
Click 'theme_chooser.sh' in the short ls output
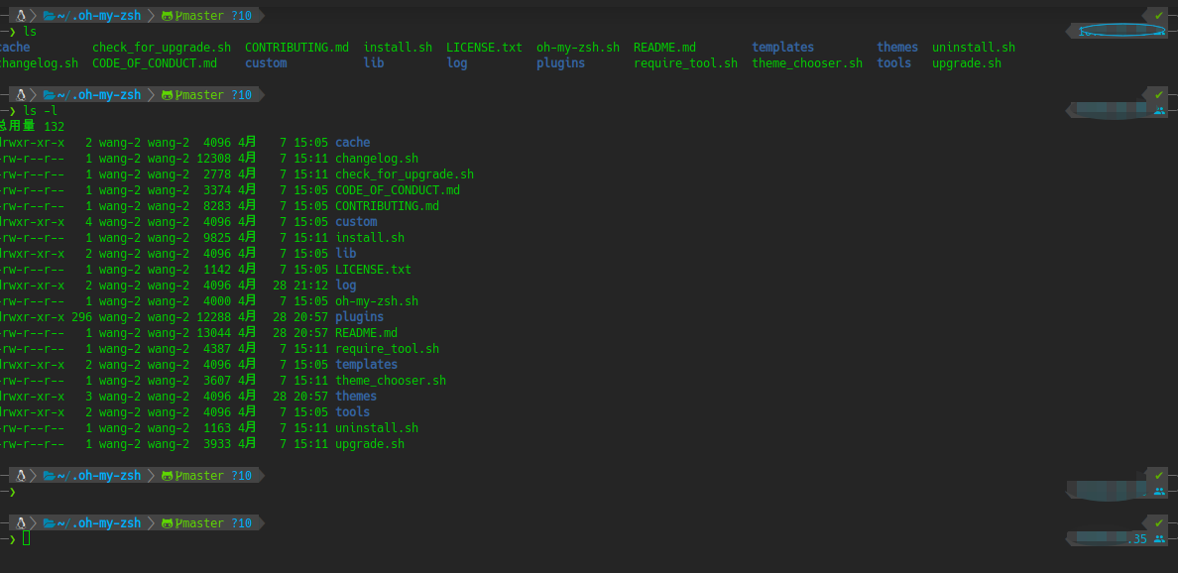point(807,63)
